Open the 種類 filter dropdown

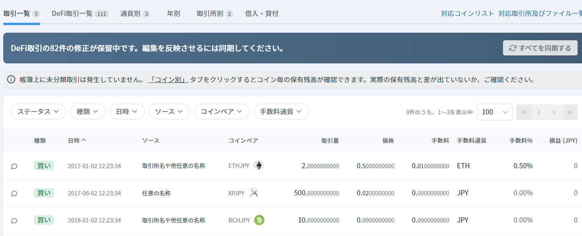[88, 112]
